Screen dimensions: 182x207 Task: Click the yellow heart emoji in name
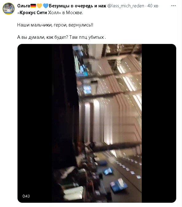tap(39, 6)
